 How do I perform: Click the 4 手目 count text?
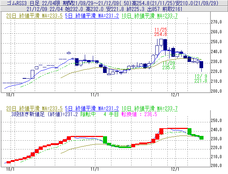pos(111,114)
